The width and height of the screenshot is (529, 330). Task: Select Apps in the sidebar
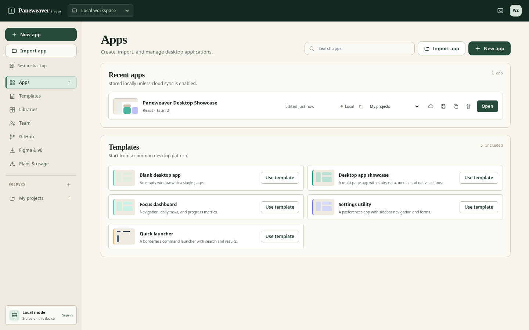point(41,82)
